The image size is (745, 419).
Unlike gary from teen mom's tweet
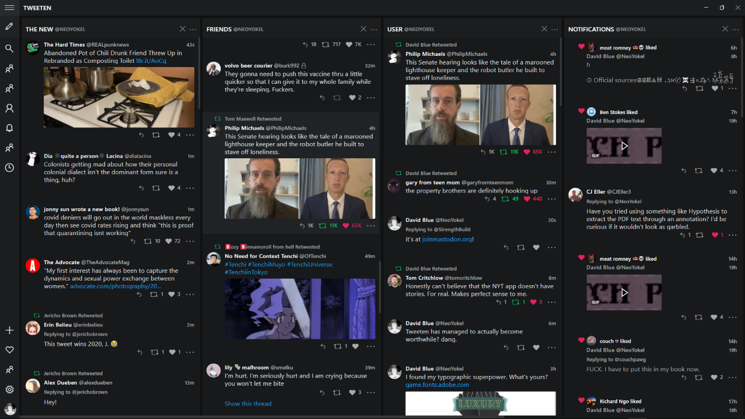527,199
